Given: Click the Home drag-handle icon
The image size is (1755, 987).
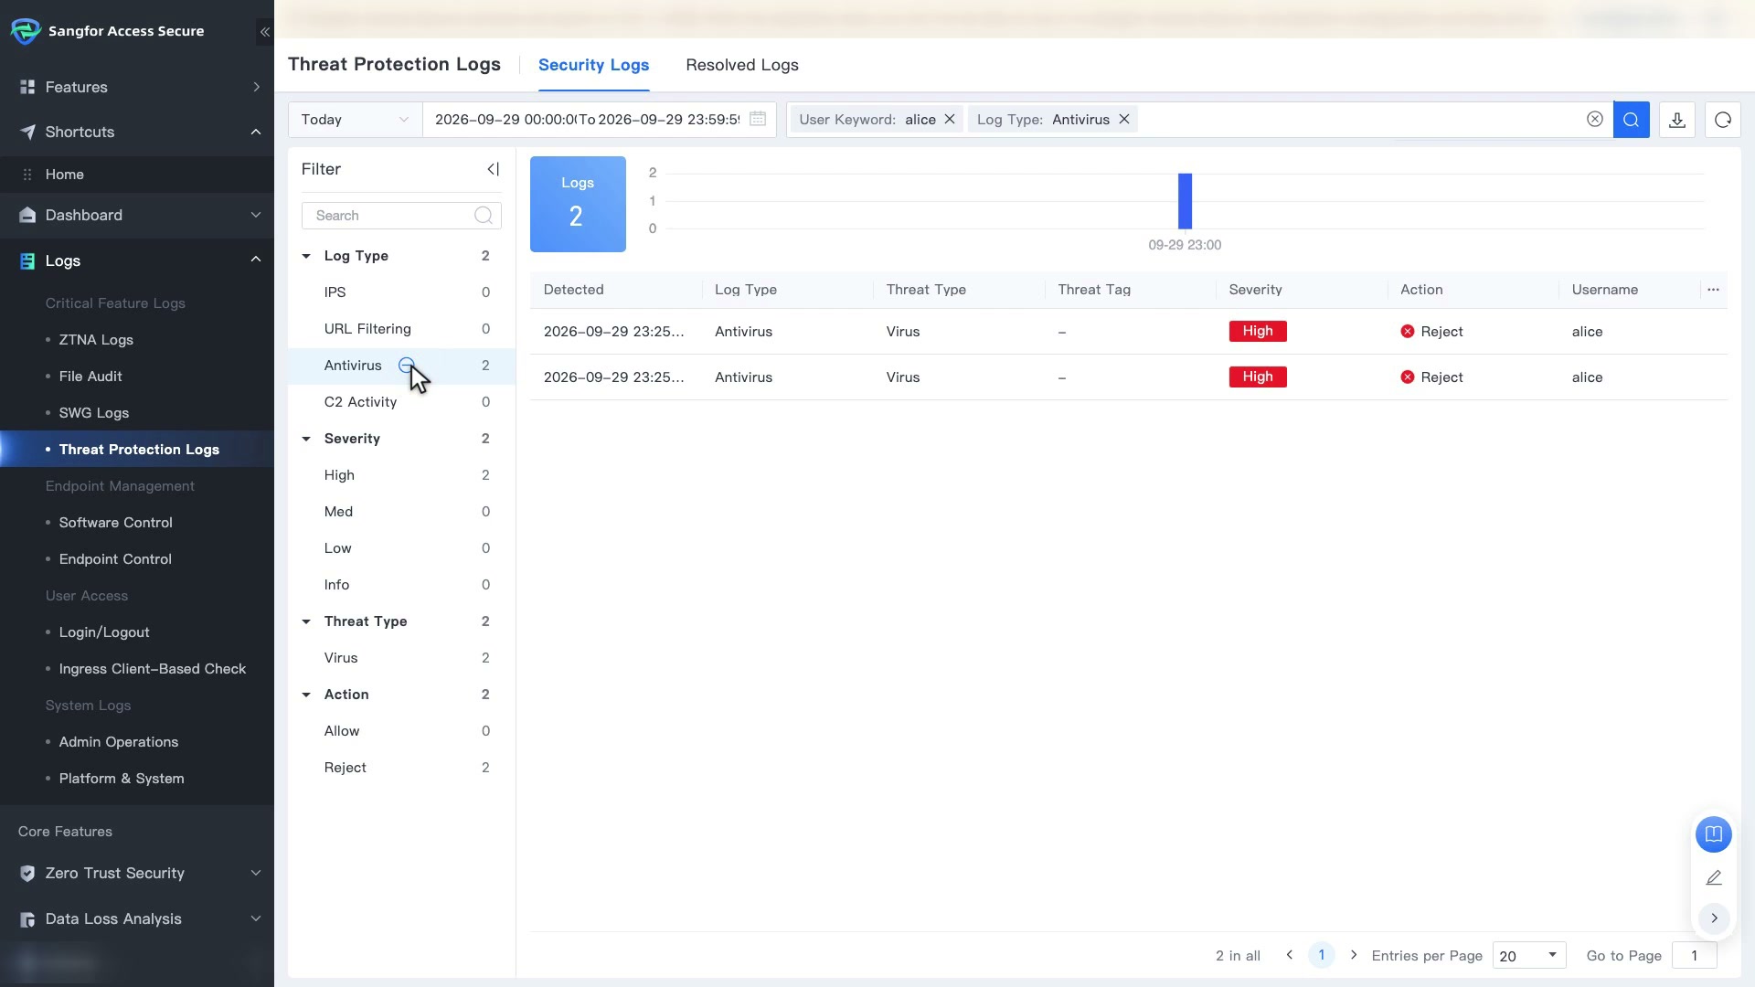Looking at the screenshot, I should click(x=27, y=175).
